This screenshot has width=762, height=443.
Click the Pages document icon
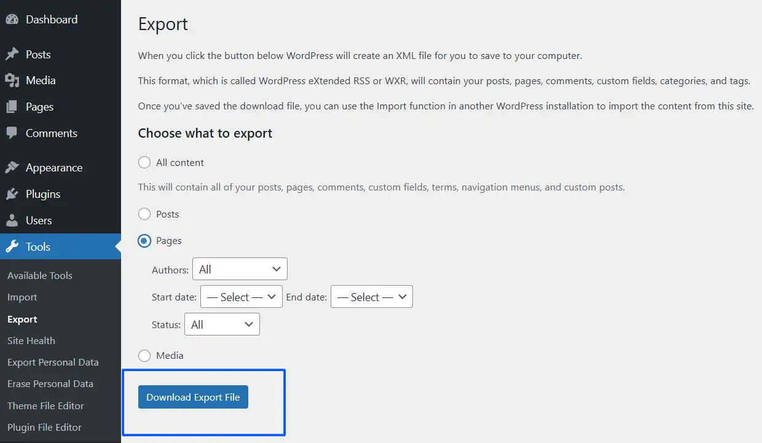pos(12,107)
